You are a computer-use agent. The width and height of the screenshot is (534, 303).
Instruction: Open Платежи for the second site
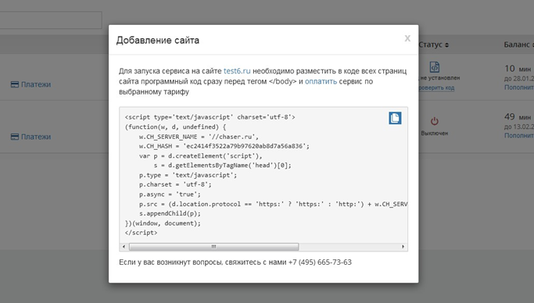(x=36, y=137)
